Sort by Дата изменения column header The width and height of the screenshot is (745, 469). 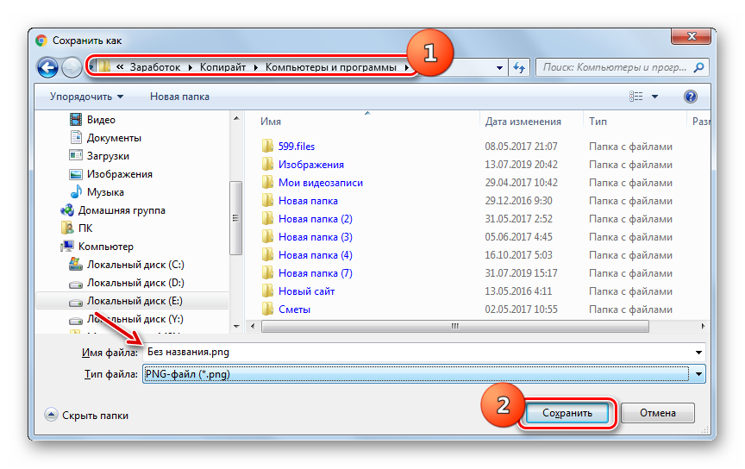[x=523, y=122]
